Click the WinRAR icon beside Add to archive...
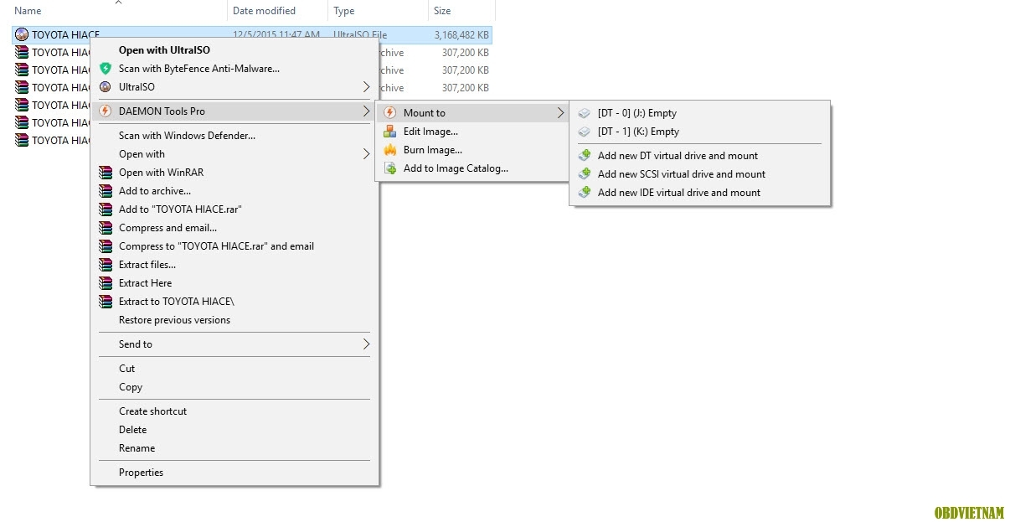Screen dimensions: 1010x522 106,191
